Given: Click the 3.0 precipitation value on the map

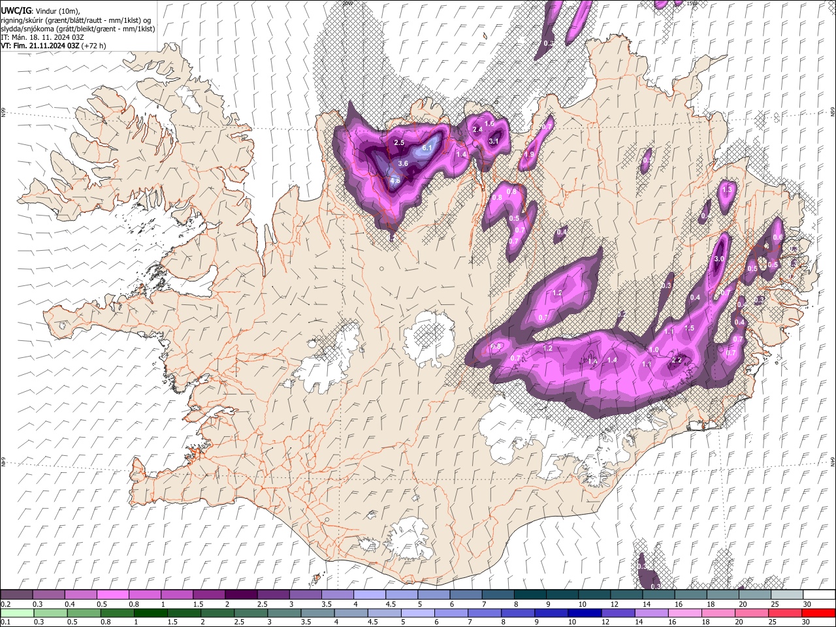Looking at the screenshot, I should point(719,259).
